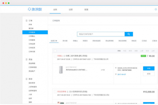158x105 pixels.
Task: Click the magnifier search button
Action: (x=129, y=34)
